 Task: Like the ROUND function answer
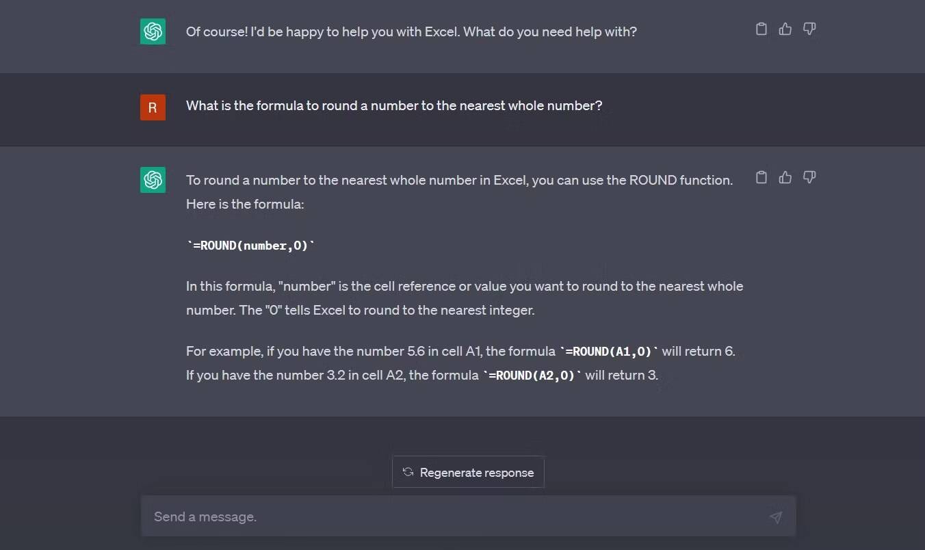[785, 177]
